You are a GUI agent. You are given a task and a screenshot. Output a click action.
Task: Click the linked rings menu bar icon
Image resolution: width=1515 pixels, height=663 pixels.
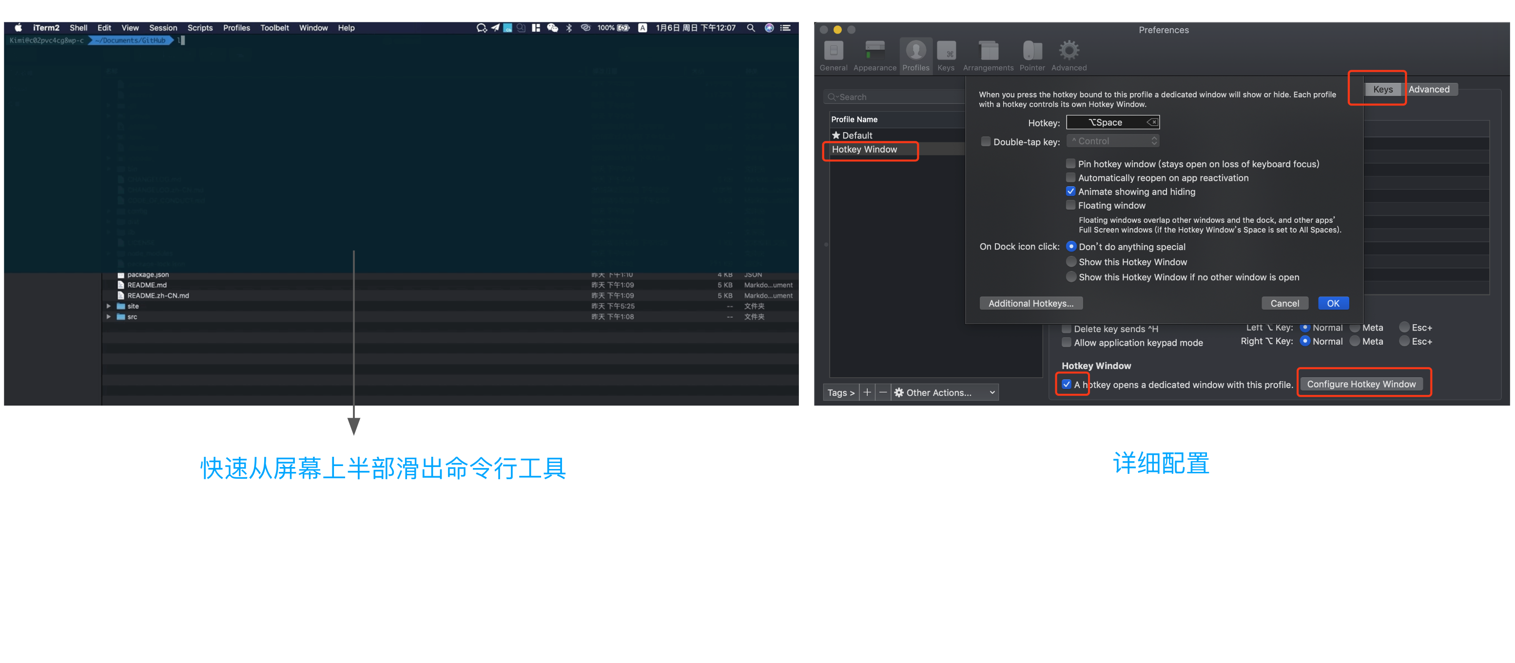tap(585, 28)
